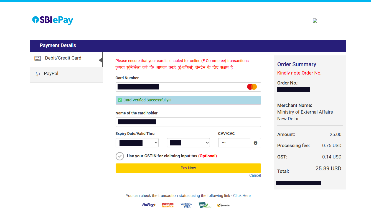Click the Cancel link
This screenshot has height=223, width=371.
(x=255, y=175)
